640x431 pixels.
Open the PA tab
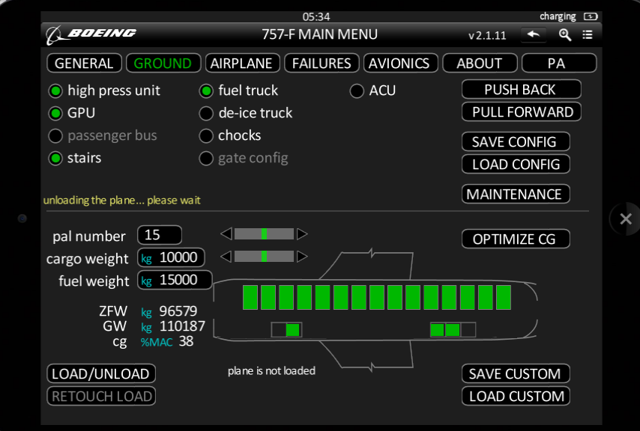559,63
